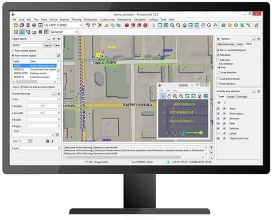Click the red X delete icon

pos(100,25)
